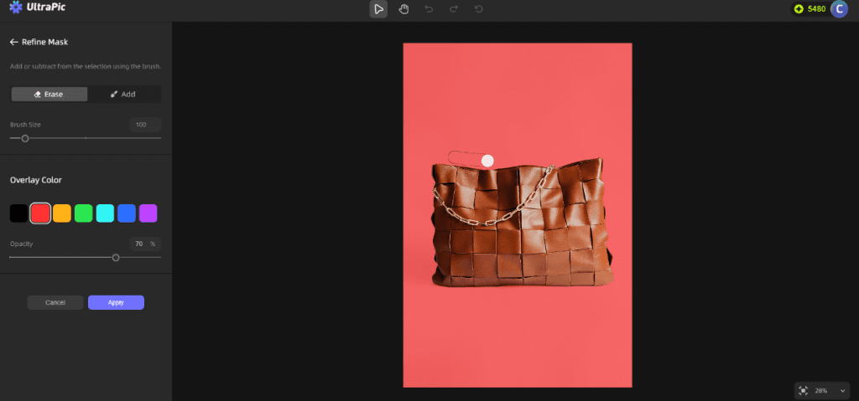This screenshot has width=859, height=401.
Task: Click the reset history icon
Action: 479,9
